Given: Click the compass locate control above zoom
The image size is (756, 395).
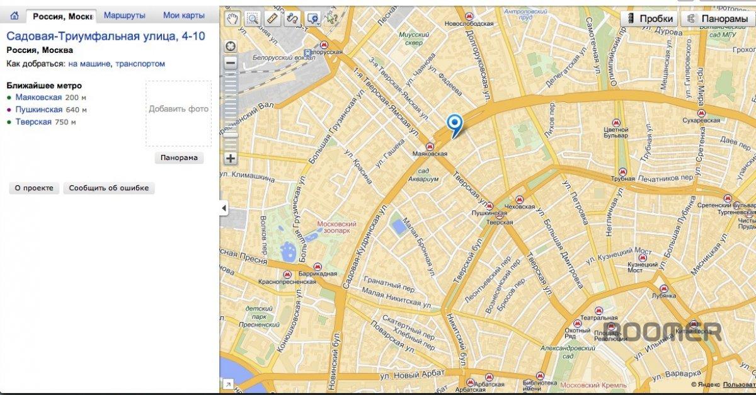Looking at the screenshot, I should pos(231,45).
